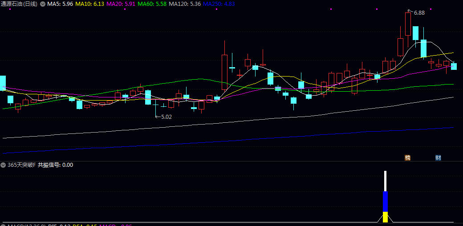Select the MA5: 5.96 indicator label
This screenshot has width=463, height=226.
60,4
